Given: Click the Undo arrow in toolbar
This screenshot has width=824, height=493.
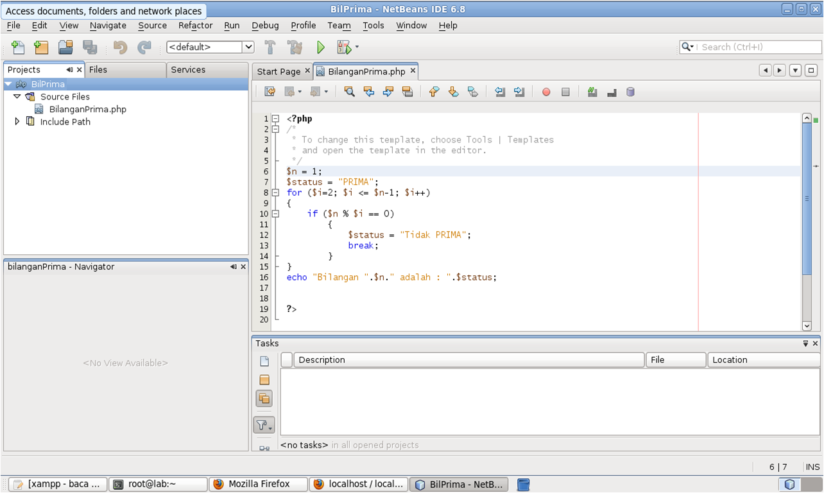Looking at the screenshot, I should pyautogui.click(x=120, y=47).
